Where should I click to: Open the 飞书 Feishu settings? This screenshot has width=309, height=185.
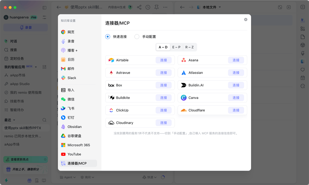[78, 108]
